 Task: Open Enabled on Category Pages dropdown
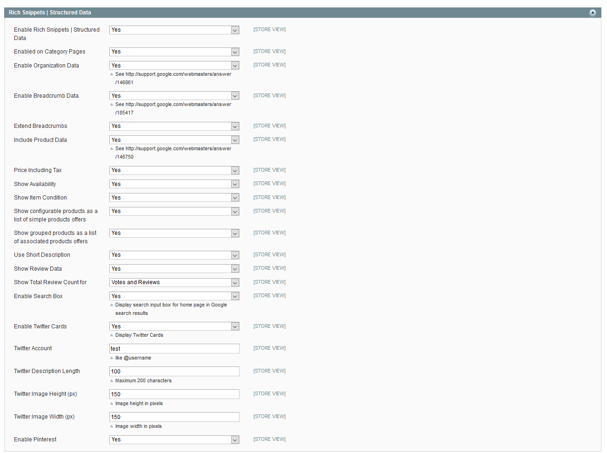pos(174,52)
